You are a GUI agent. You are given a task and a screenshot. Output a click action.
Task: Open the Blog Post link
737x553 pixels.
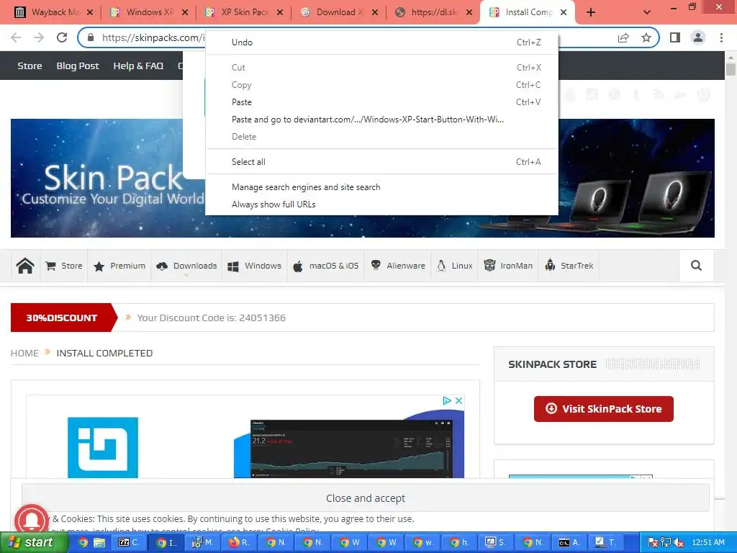point(78,66)
